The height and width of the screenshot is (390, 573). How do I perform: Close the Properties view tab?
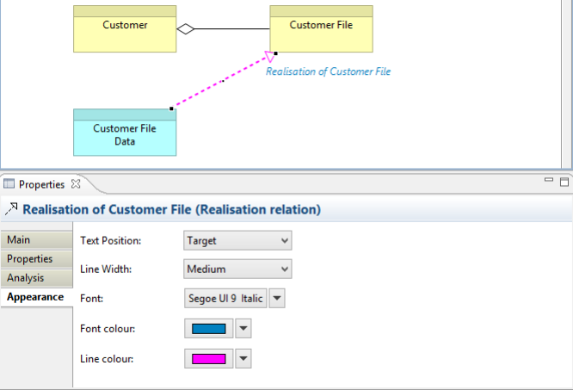(76, 183)
